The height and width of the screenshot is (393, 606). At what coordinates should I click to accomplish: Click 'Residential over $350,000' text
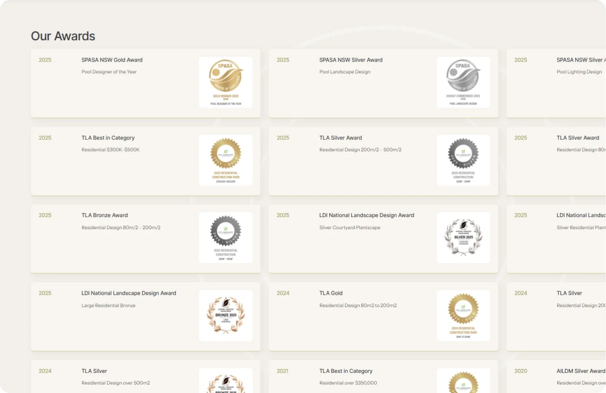click(348, 383)
